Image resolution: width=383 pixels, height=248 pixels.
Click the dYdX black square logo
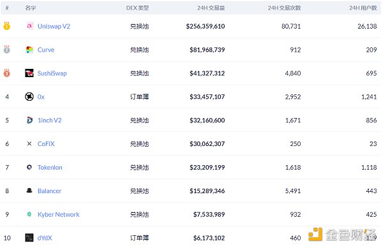tap(29, 238)
